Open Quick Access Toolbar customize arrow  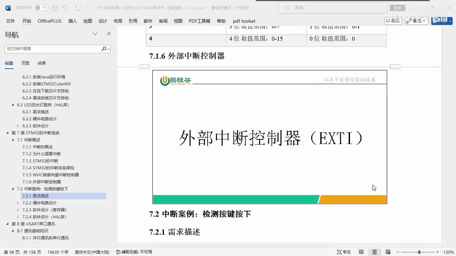[x=88, y=7]
